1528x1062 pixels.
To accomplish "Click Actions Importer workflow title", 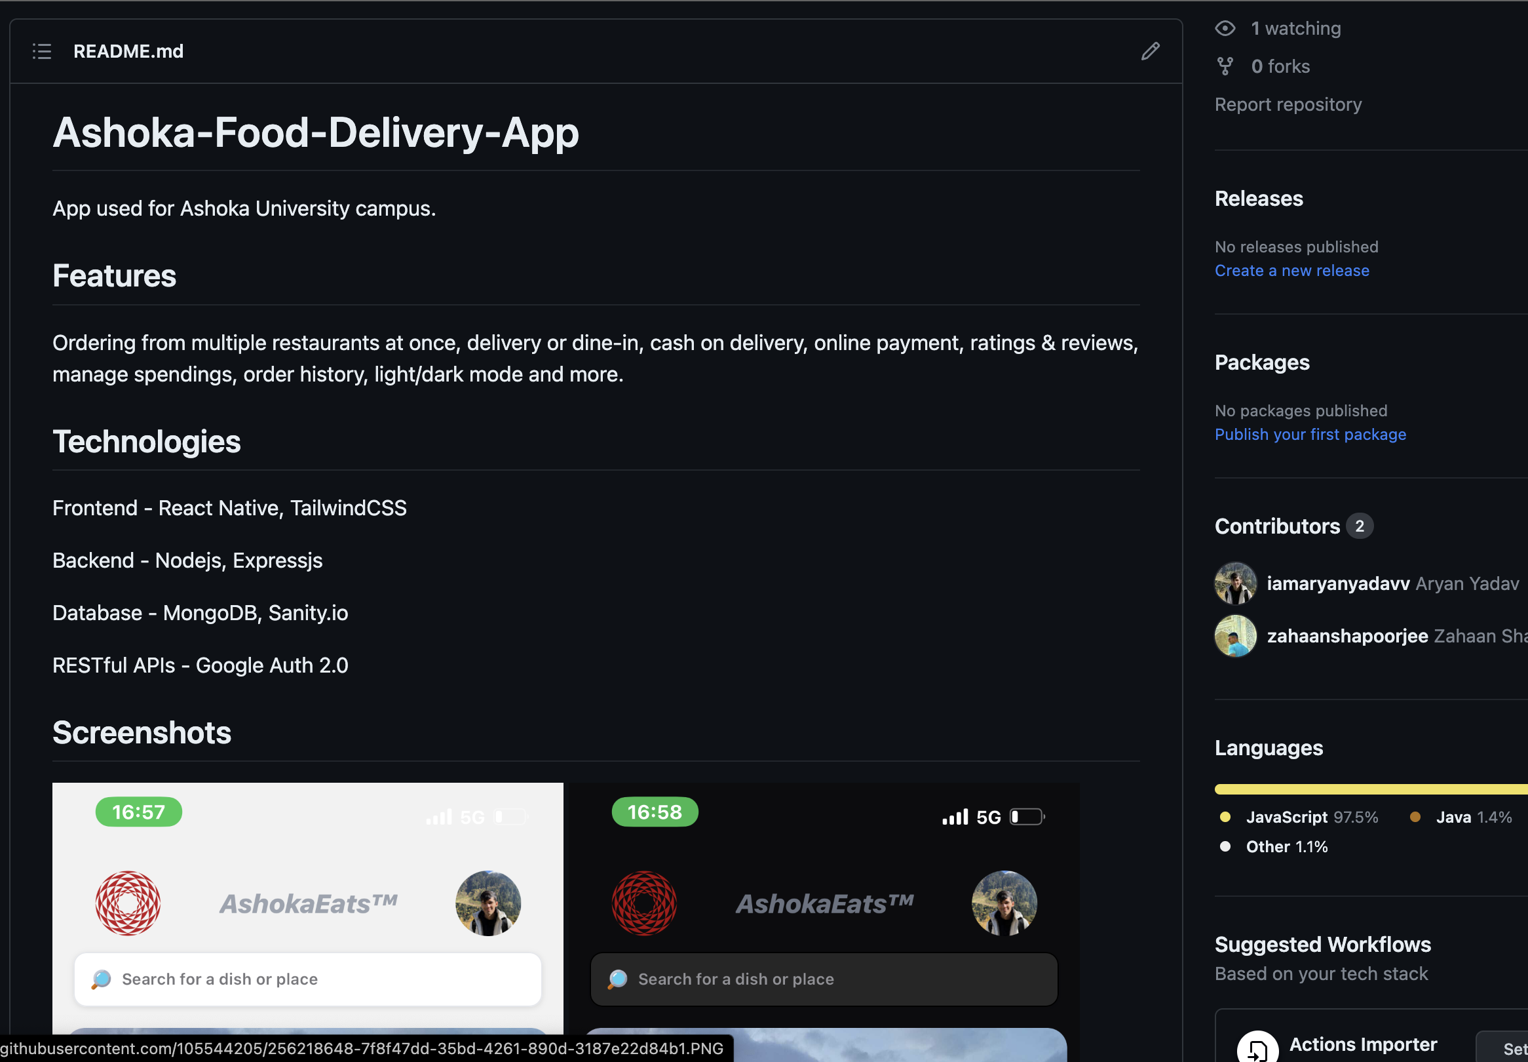I will [x=1362, y=1044].
